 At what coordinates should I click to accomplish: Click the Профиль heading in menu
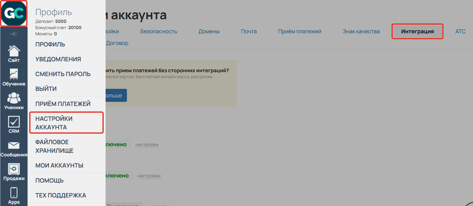tap(54, 12)
